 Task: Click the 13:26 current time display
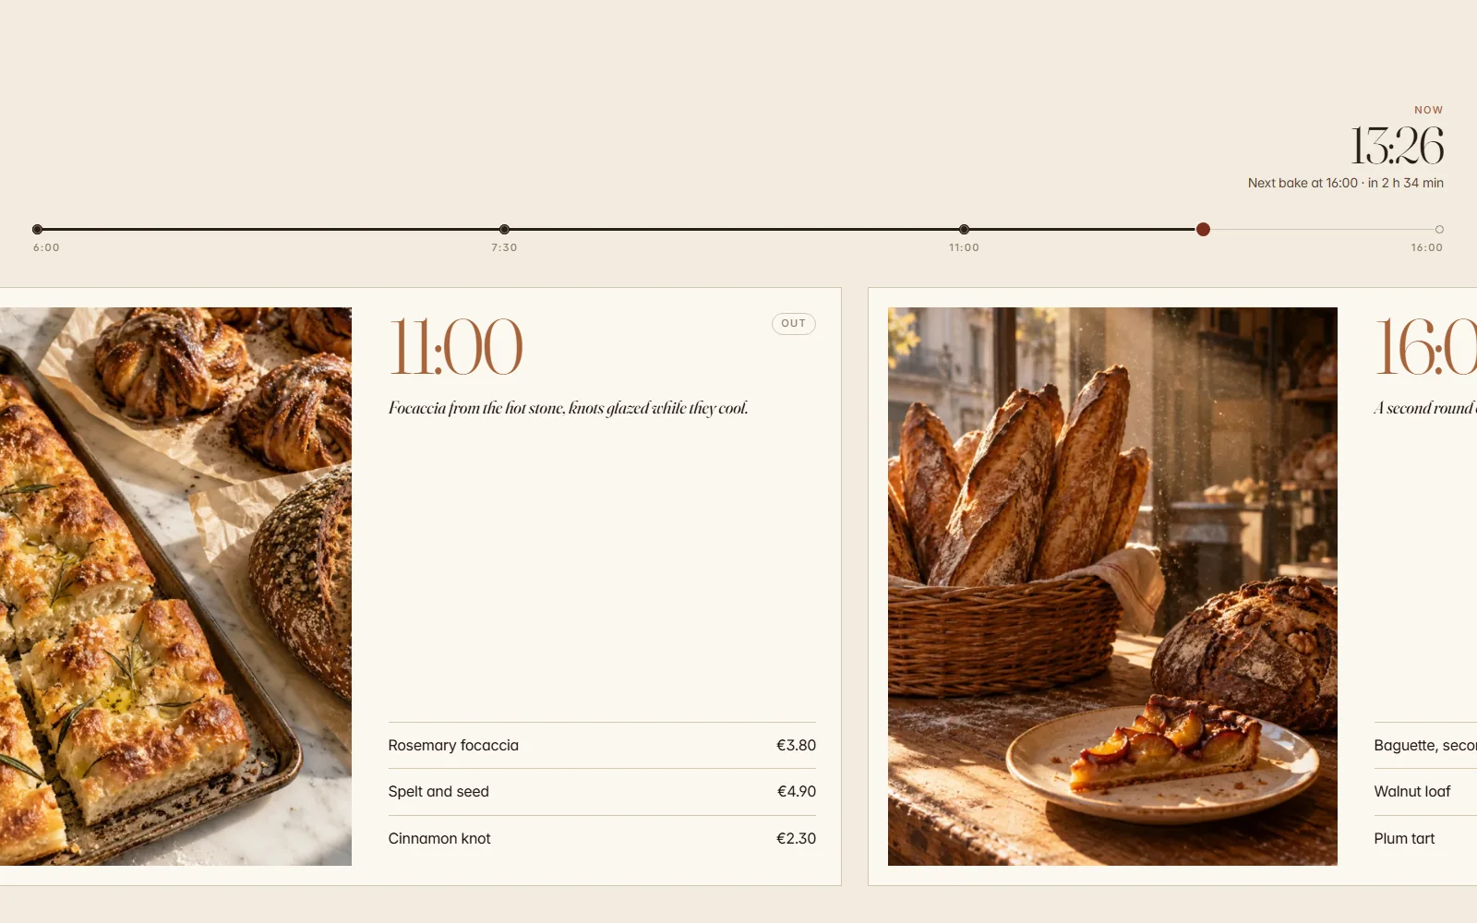pyautogui.click(x=1397, y=146)
